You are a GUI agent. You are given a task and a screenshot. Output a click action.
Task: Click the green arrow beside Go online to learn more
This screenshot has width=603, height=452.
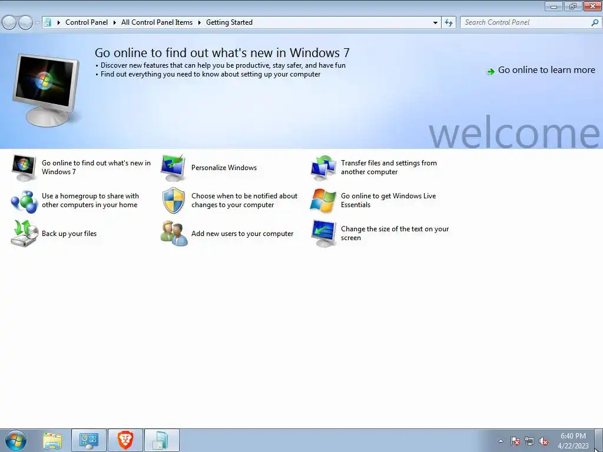491,71
